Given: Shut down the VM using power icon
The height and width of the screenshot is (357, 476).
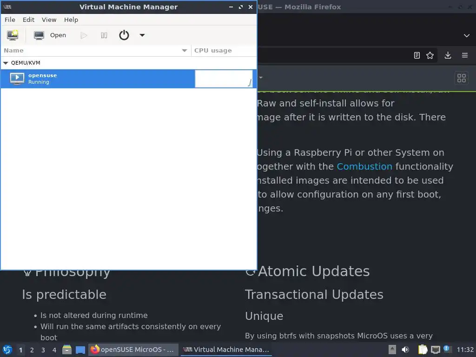Looking at the screenshot, I should pyautogui.click(x=124, y=35).
